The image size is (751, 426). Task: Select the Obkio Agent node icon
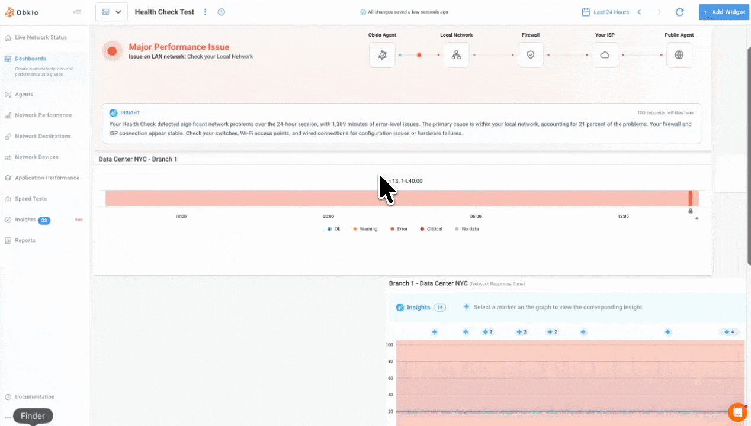point(383,55)
